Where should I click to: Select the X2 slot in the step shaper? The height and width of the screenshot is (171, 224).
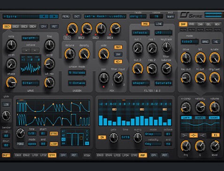(63, 135)
